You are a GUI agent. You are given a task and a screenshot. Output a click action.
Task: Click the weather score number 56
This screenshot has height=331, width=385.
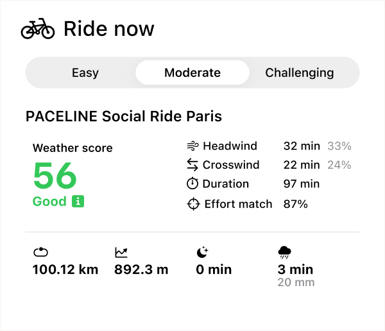pyautogui.click(x=55, y=176)
